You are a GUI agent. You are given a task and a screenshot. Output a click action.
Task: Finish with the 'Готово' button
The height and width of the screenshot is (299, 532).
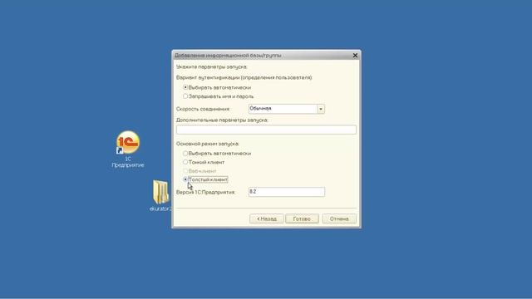(x=302, y=219)
